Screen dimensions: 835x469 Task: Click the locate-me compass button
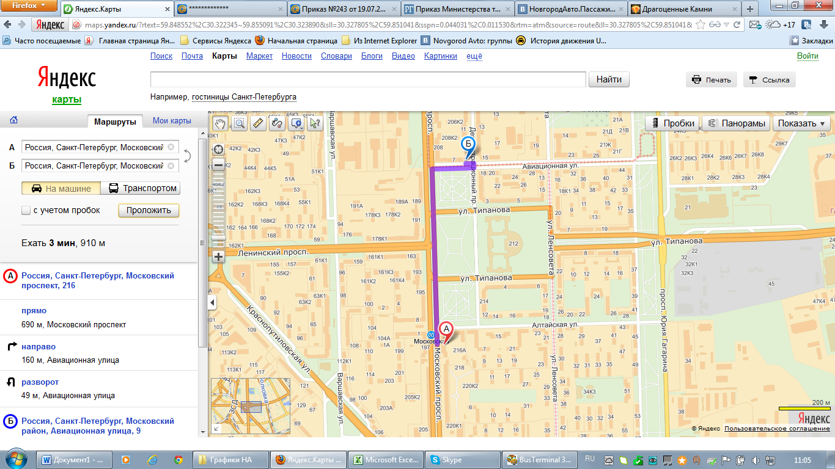[218, 150]
